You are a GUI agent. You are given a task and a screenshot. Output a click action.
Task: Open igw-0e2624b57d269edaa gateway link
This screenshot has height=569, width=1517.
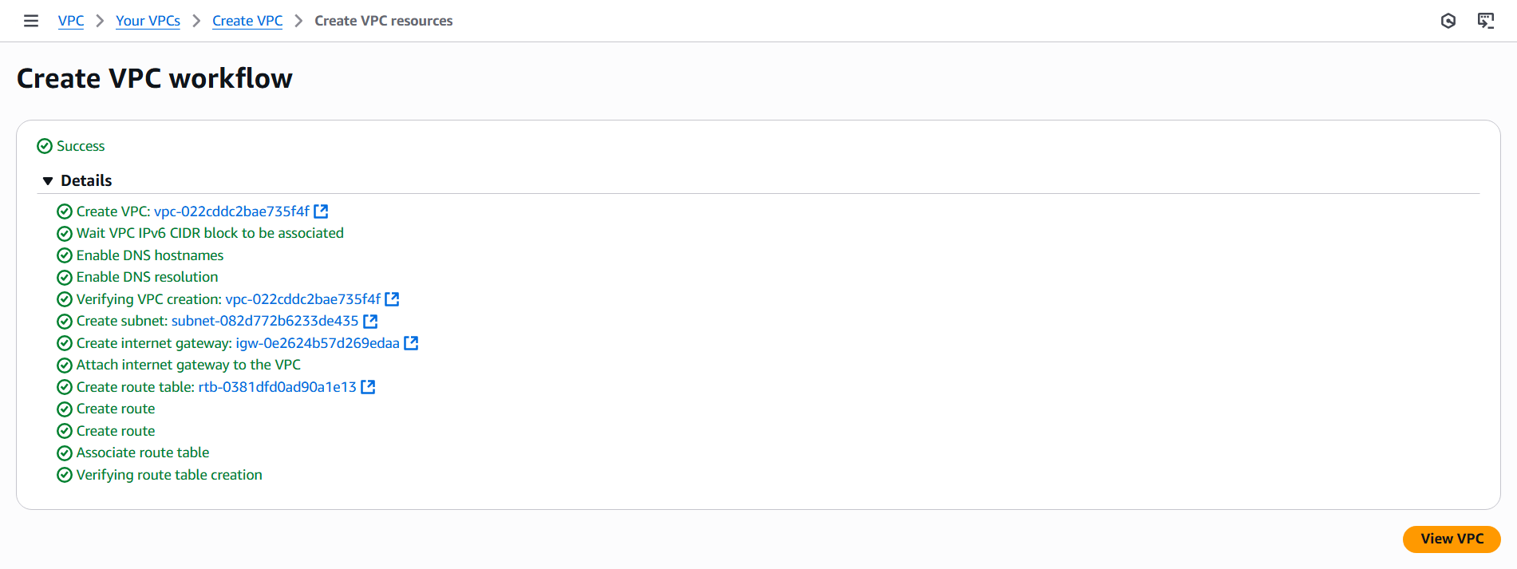pyautogui.click(x=318, y=343)
